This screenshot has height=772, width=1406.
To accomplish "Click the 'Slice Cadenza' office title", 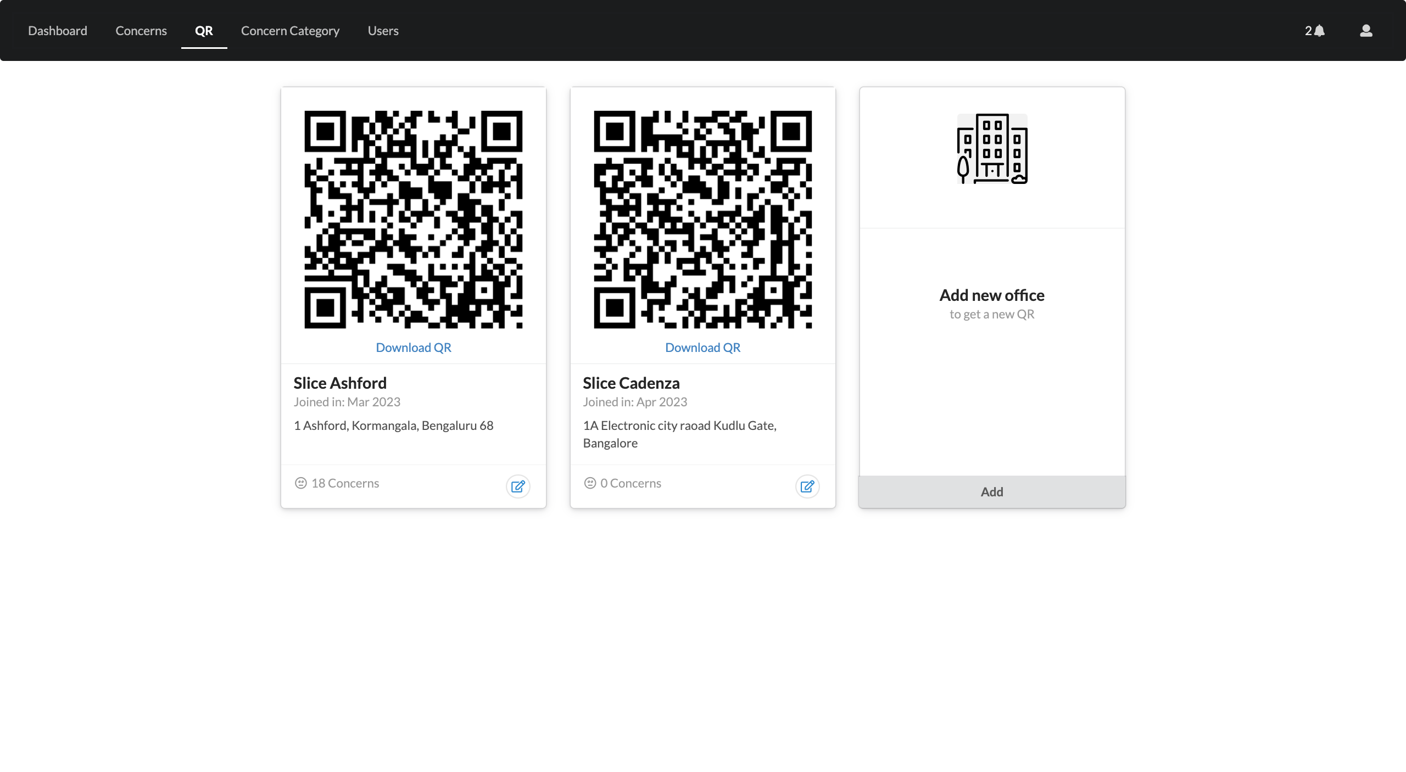I will 631,383.
